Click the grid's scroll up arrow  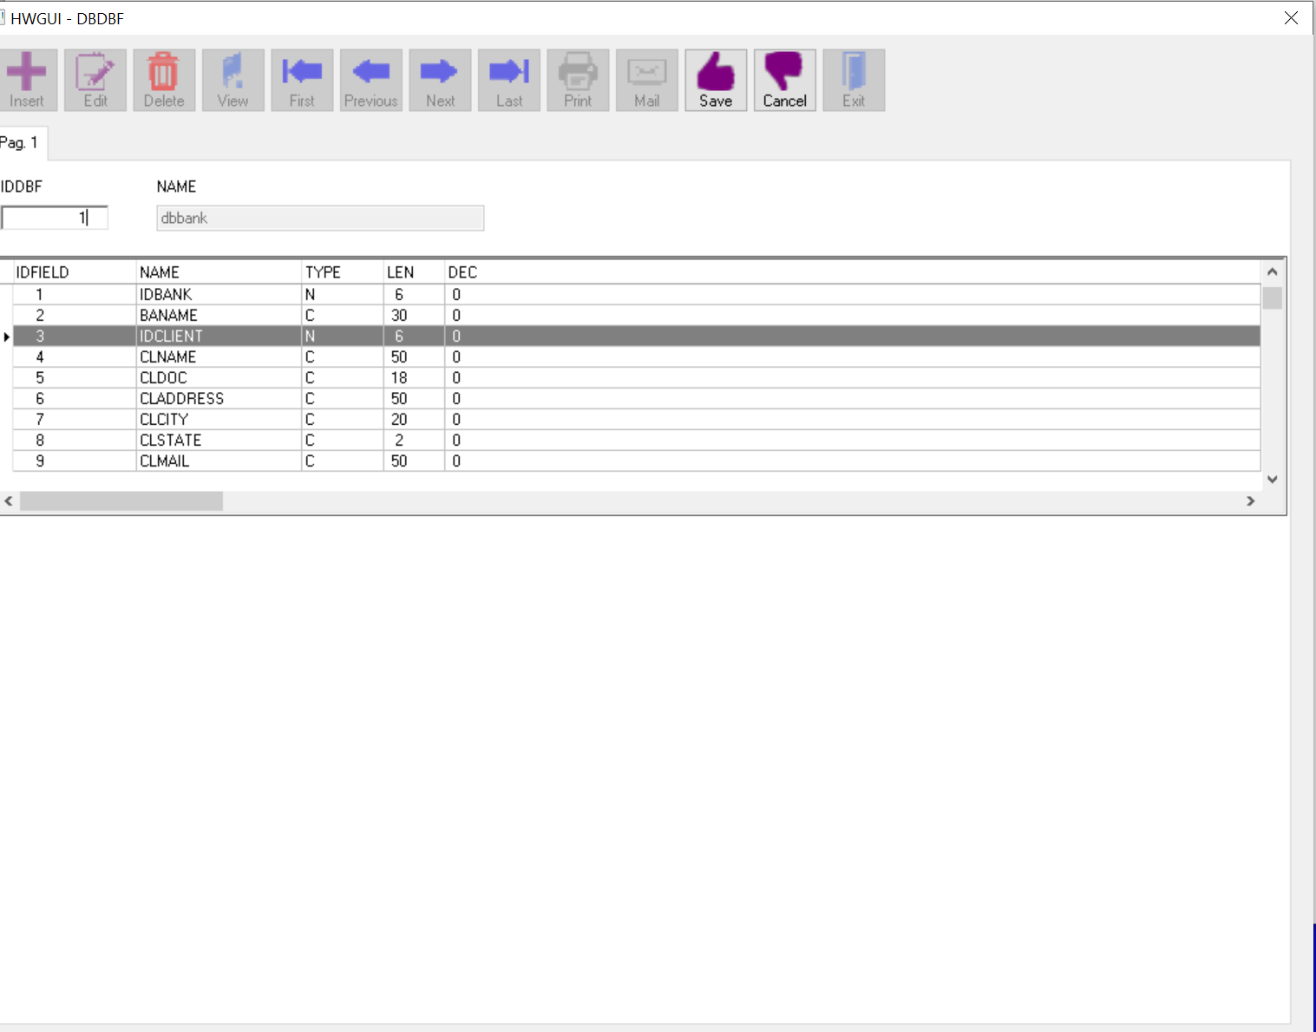coord(1273,271)
